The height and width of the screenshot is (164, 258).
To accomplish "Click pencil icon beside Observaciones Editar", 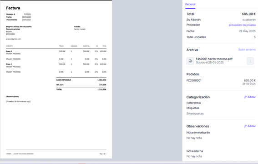I will [245, 126].
